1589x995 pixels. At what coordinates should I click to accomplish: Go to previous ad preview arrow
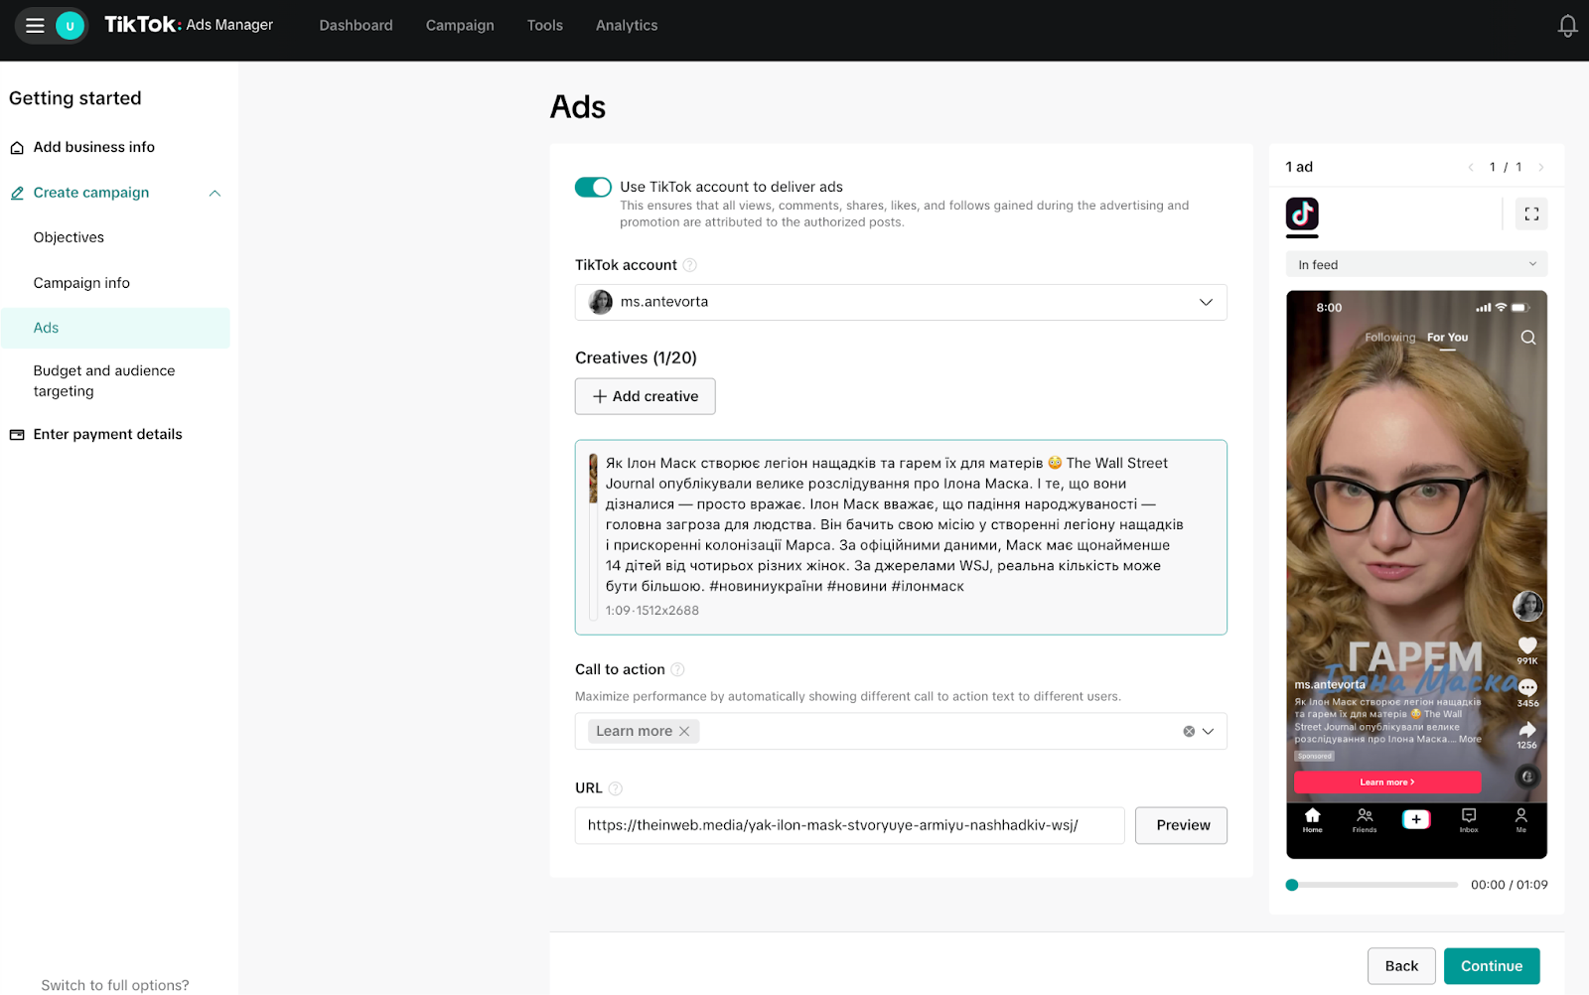(x=1471, y=167)
